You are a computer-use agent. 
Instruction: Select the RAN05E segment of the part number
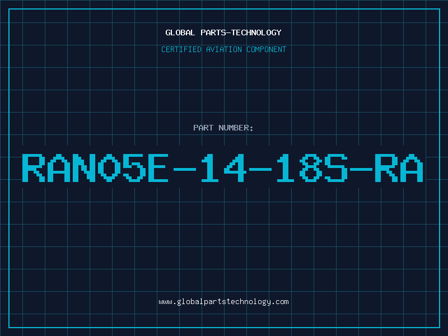95,168
